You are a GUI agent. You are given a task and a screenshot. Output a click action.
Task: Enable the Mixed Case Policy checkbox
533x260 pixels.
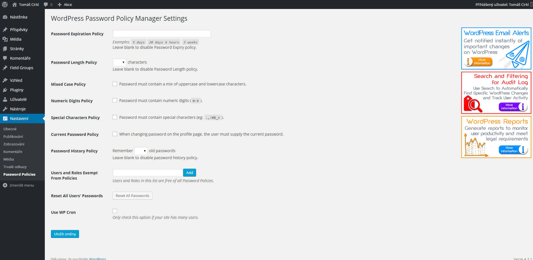coord(115,84)
